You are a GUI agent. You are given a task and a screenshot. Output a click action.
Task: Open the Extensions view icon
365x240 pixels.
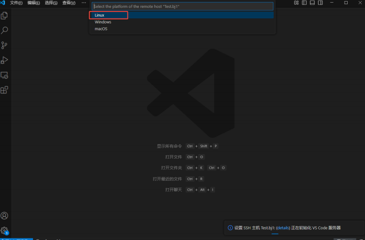point(4,90)
